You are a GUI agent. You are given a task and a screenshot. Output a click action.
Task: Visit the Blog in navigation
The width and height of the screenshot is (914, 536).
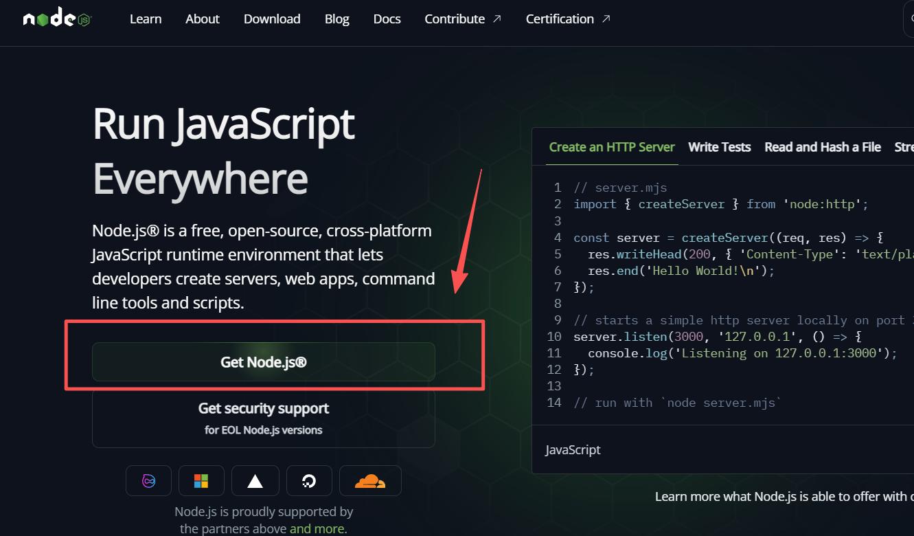point(336,19)
